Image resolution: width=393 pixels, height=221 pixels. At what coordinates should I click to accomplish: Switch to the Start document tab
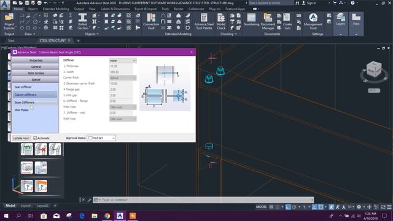(11, 41)
